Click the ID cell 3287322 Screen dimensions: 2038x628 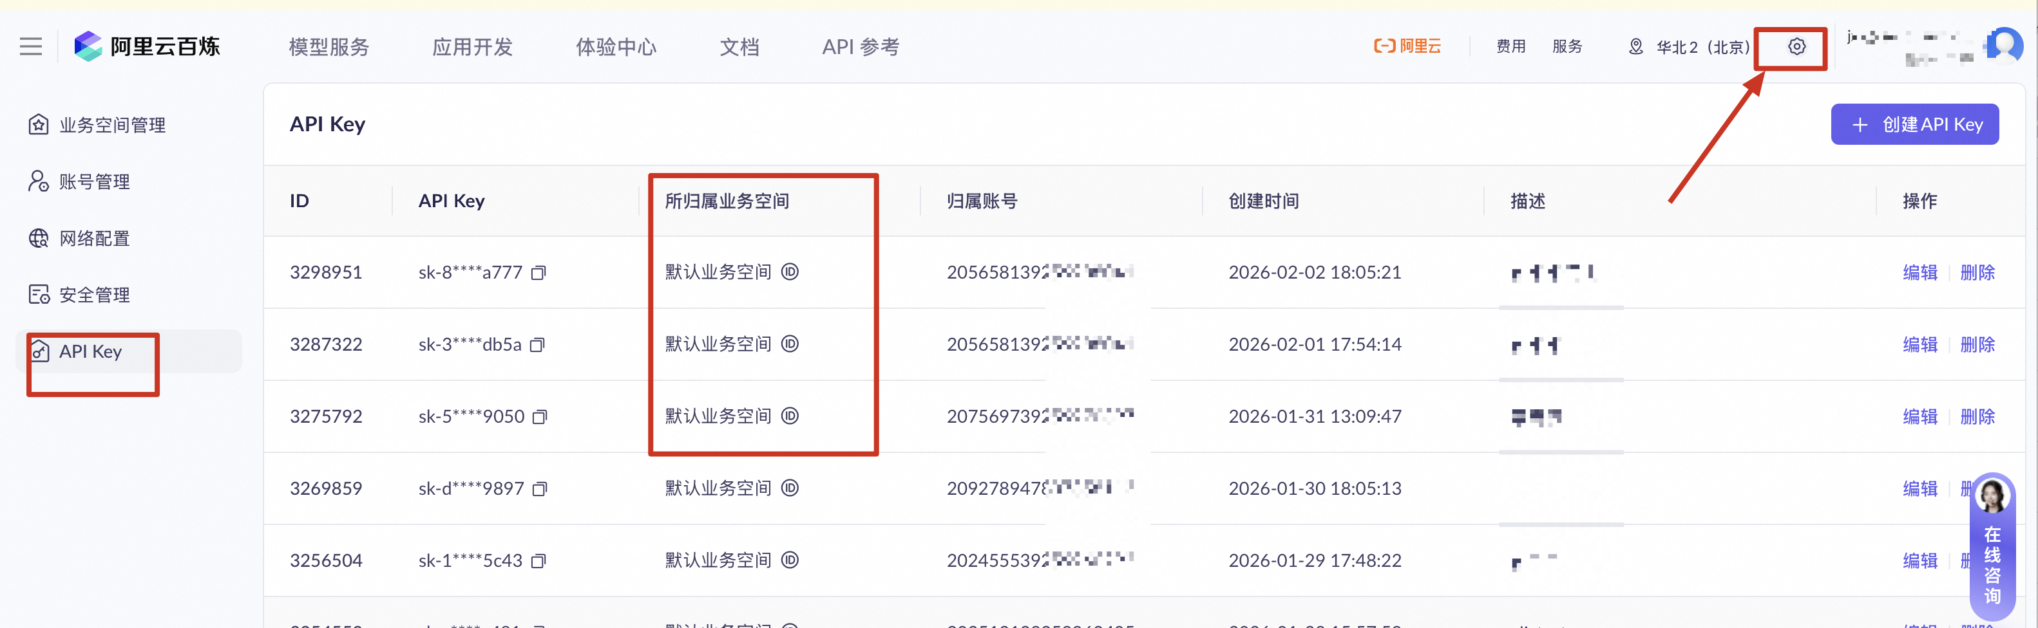[x=326, y=344]
